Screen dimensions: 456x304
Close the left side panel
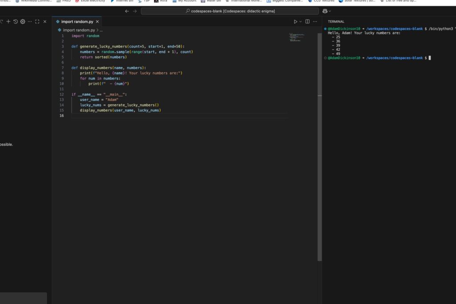[45, 21]
